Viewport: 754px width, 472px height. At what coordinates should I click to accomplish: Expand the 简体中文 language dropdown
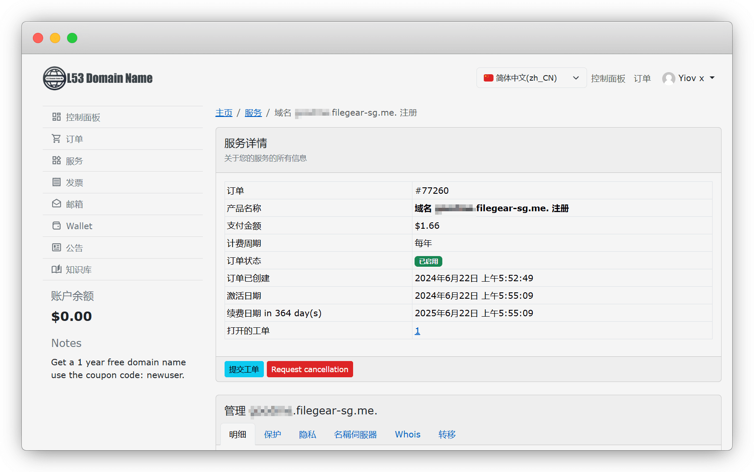point(531,78)
